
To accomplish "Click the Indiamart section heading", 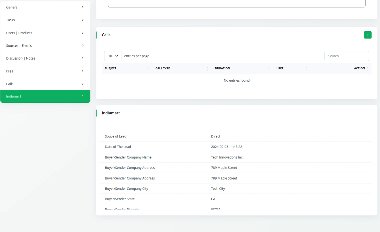I will tap(111, 113).
